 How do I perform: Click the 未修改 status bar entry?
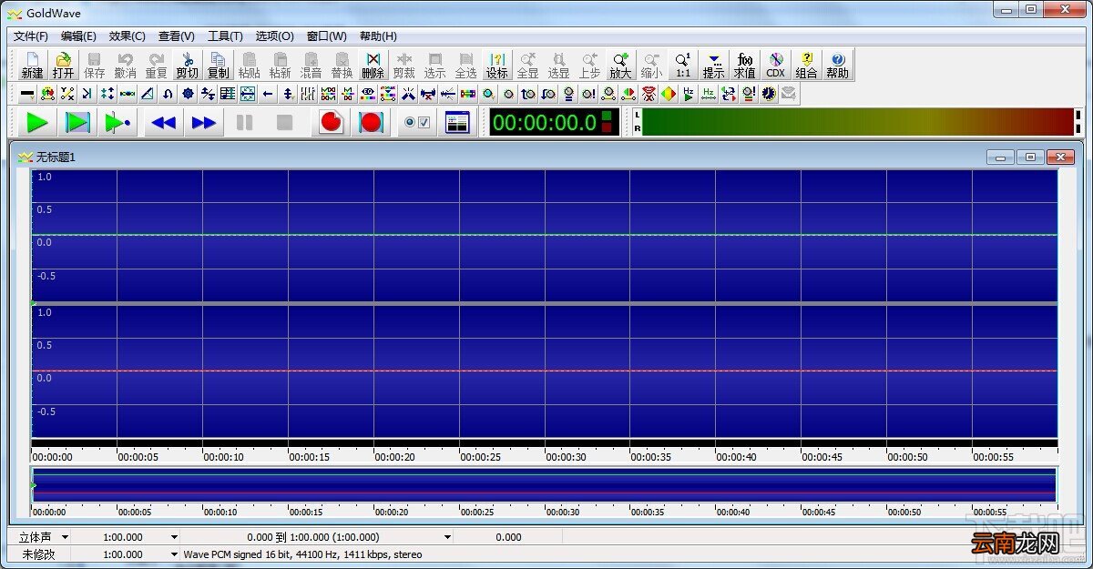[38, 554]
